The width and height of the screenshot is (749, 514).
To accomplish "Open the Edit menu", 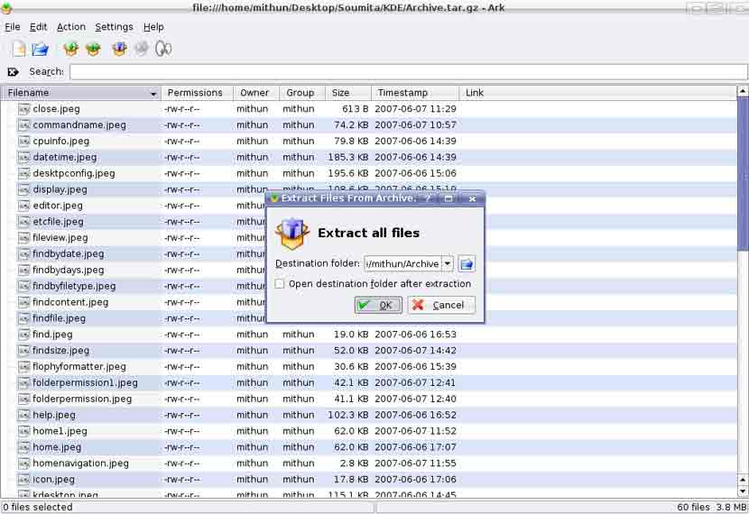I will coord(38,27).
